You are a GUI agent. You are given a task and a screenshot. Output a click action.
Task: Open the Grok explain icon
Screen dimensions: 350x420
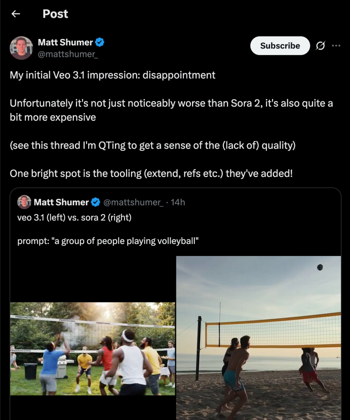[x=320, y=46]
